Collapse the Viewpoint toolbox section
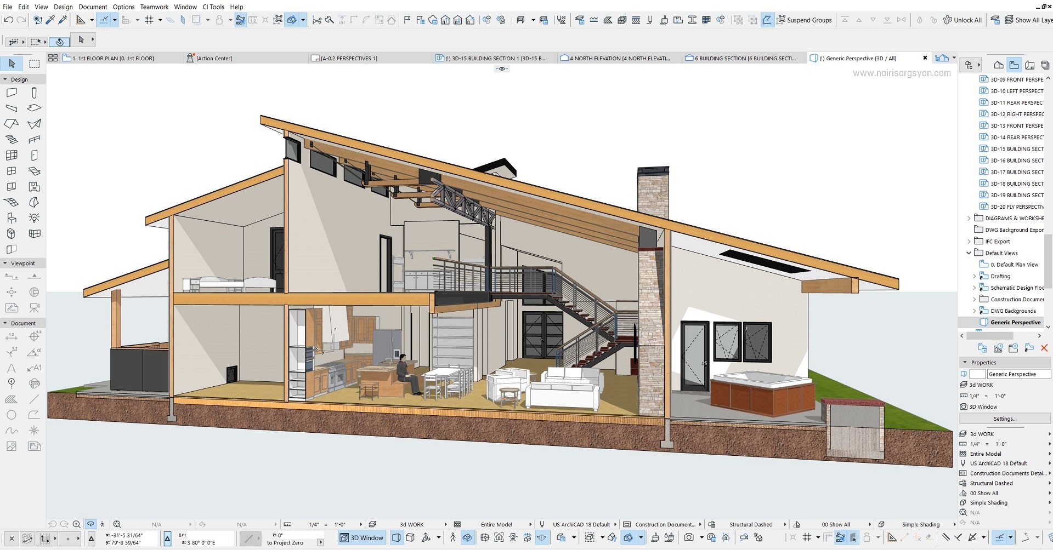 (x=5, y=263)
